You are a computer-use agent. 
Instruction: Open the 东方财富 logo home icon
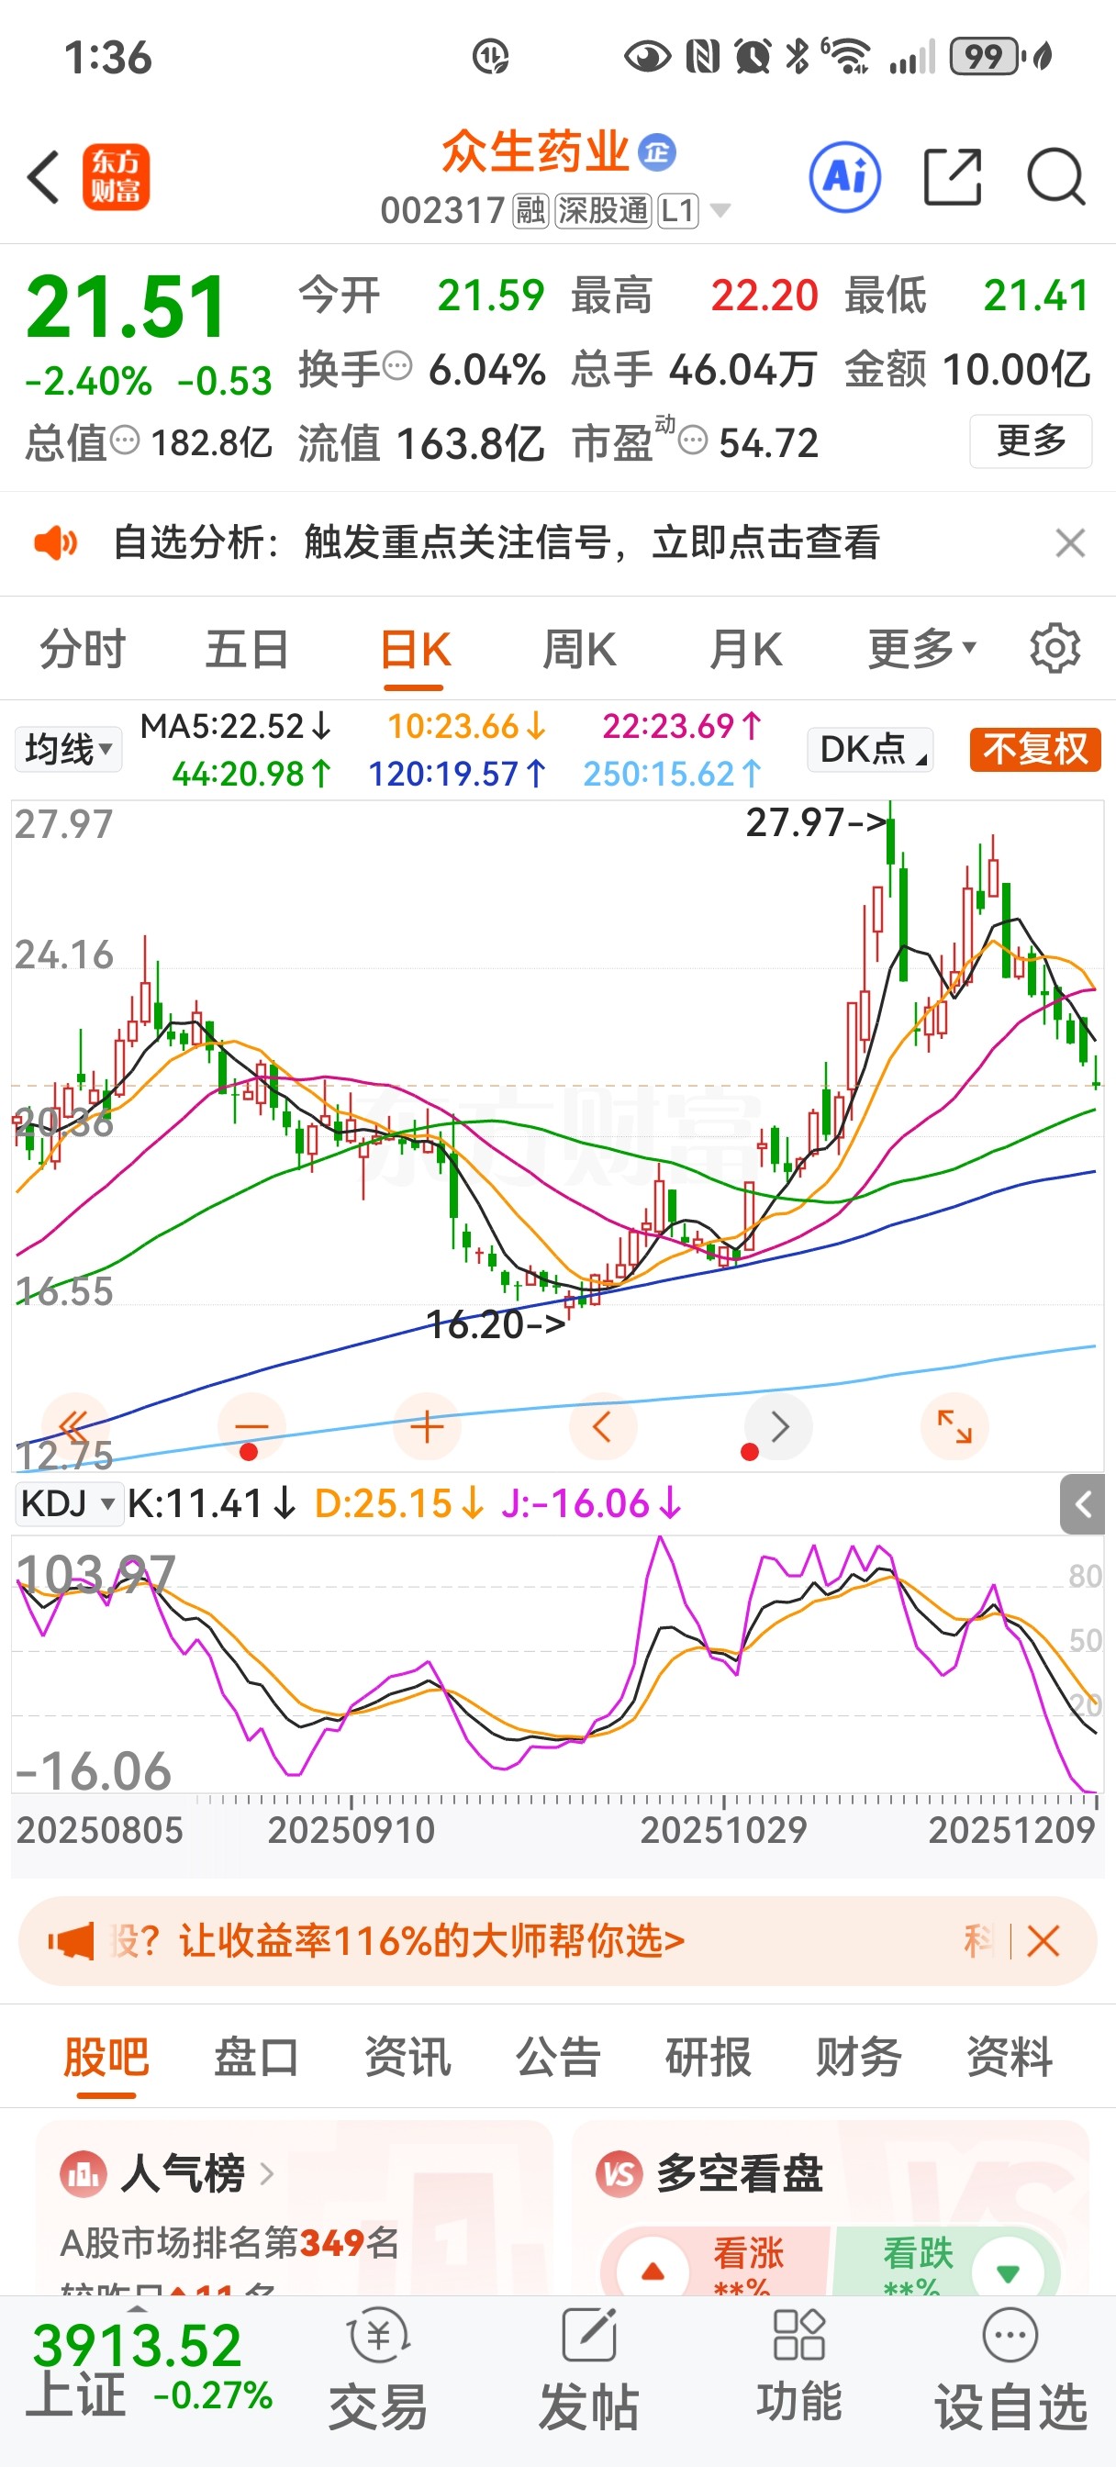tap(116, 177)
